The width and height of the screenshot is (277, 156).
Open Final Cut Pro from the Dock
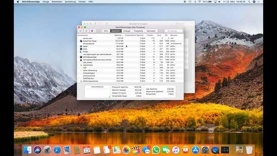click(136, 150)
